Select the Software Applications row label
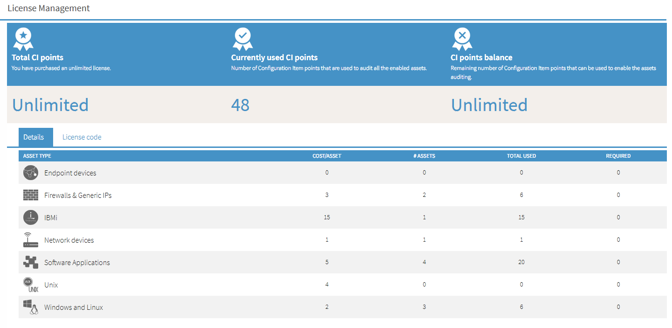The height and width of the screenshot is (328, 672). click(x=77, y=263)
